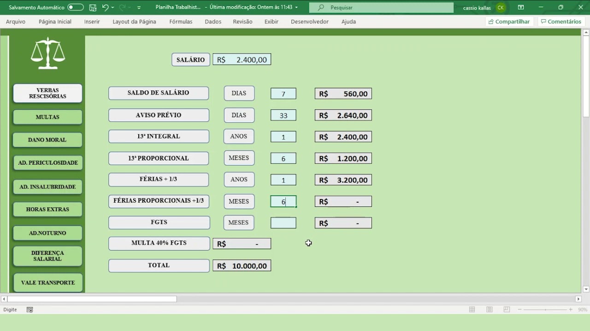Switch to Page Break Preview icon

pos(507,310)
